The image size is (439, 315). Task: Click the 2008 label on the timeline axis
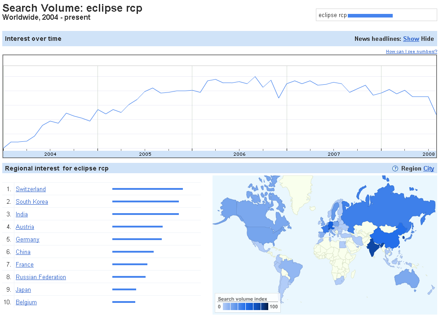coord(429,154)
